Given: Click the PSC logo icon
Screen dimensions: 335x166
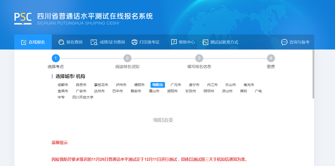Looking at the screenshot, I should pyautogui.click(x=23, y=18).
